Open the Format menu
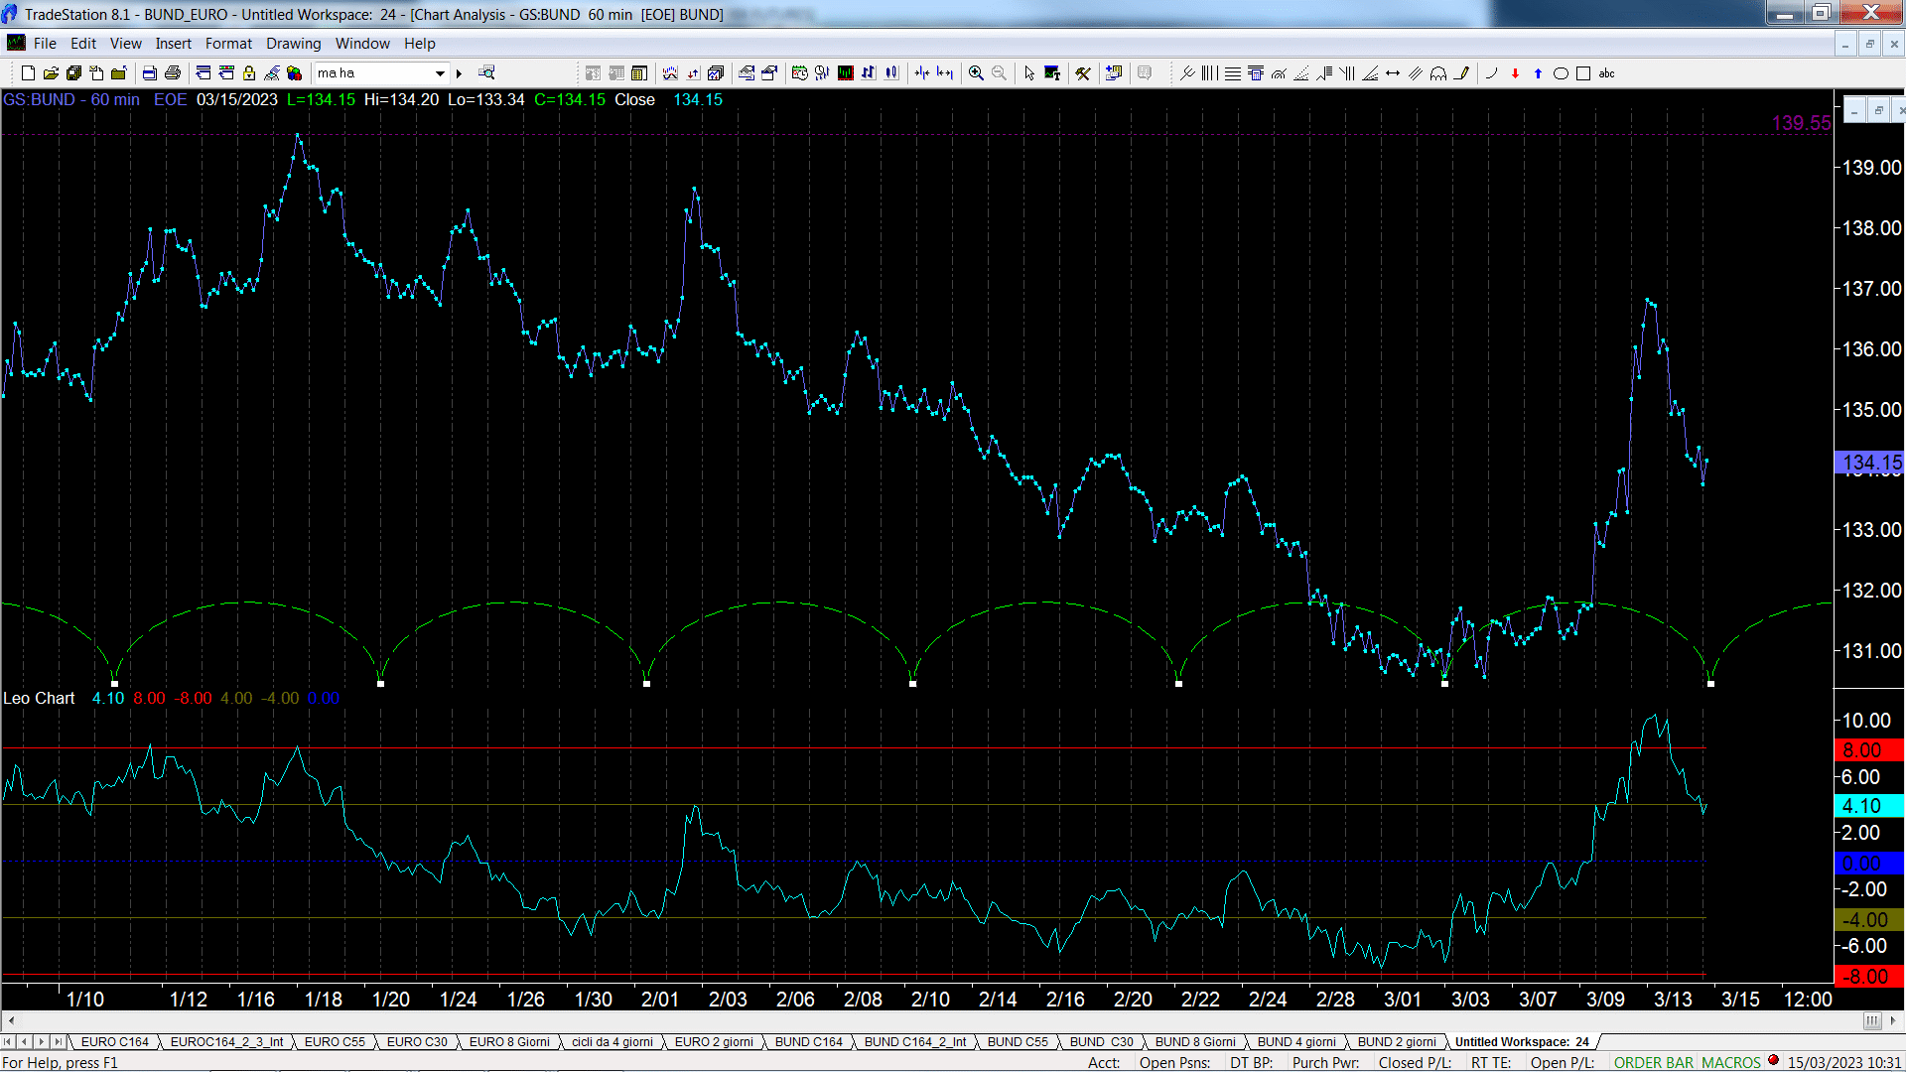This screenshot has width=1906, height=1072. (x=228, y=44)
